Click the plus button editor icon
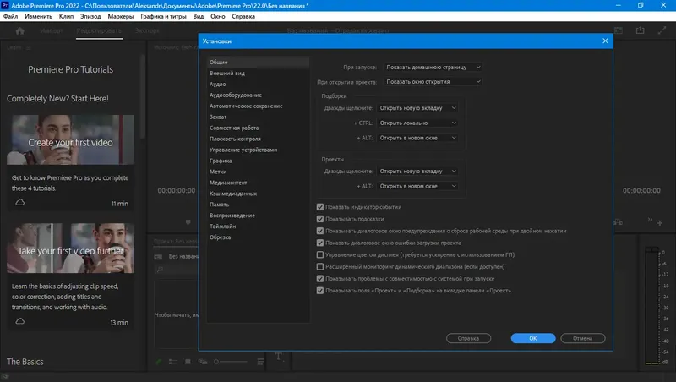676x382 pixels. (660, 223)
